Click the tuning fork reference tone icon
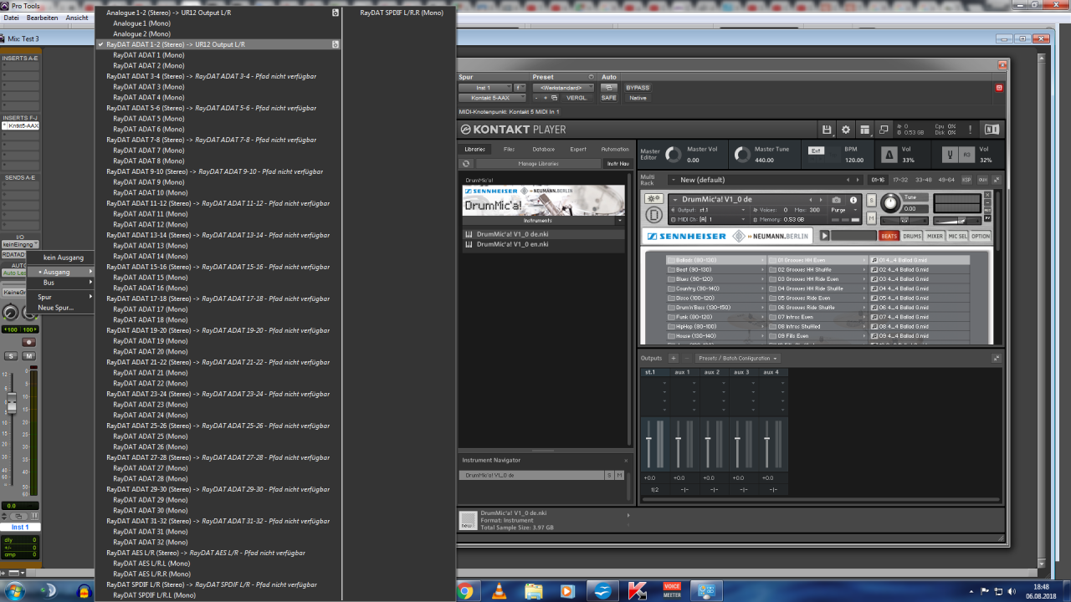The height and width of the screenshot is (602, 1071). point(950,155)
